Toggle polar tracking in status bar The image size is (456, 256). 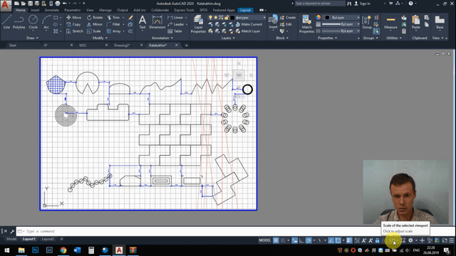pos(309,240)
